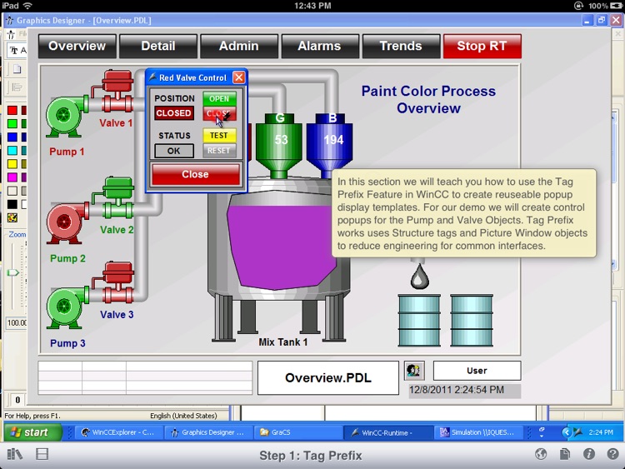Click the Overview.PDL picture name box
The image size is (625, 469).
click(x=328, y=377)
